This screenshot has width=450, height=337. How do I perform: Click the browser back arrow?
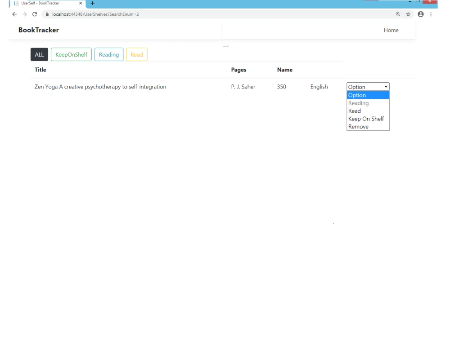point(14,14)
